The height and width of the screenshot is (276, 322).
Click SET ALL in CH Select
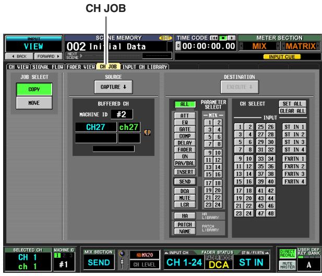[292, 104]
